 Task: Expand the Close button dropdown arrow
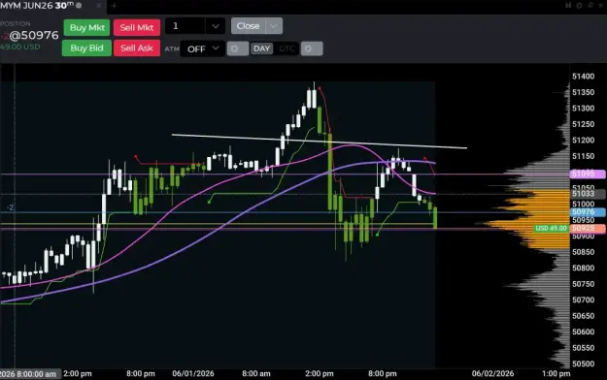click(x=274, y=26)
